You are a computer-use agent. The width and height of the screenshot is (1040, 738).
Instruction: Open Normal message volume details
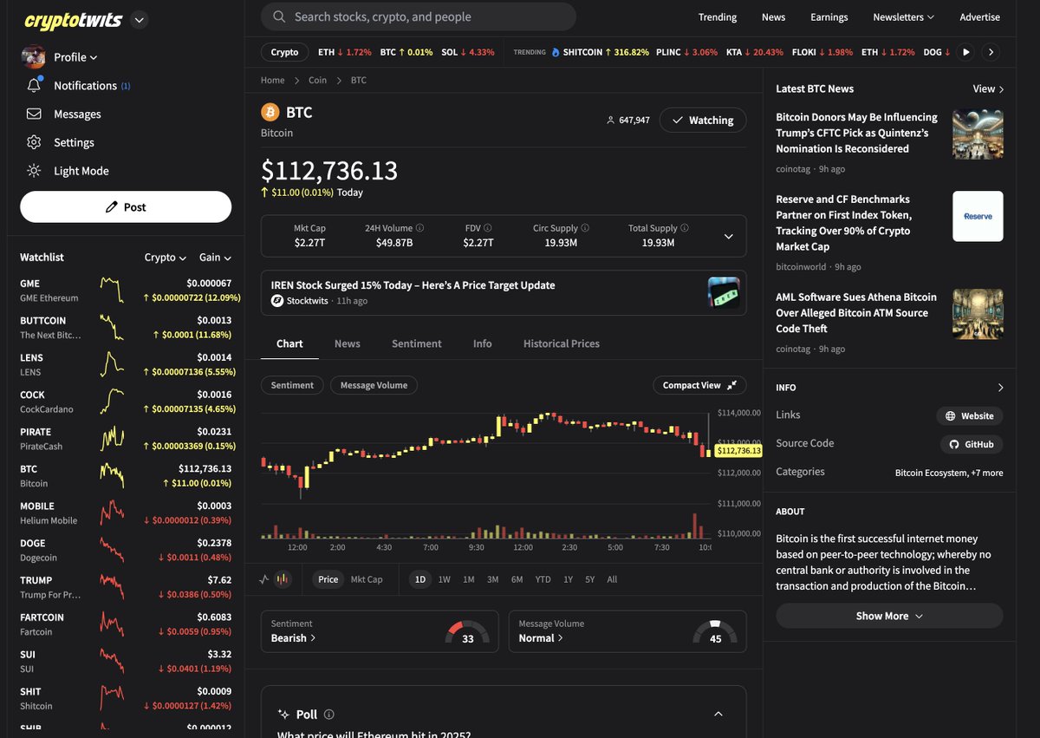click(x=541, y=637)
